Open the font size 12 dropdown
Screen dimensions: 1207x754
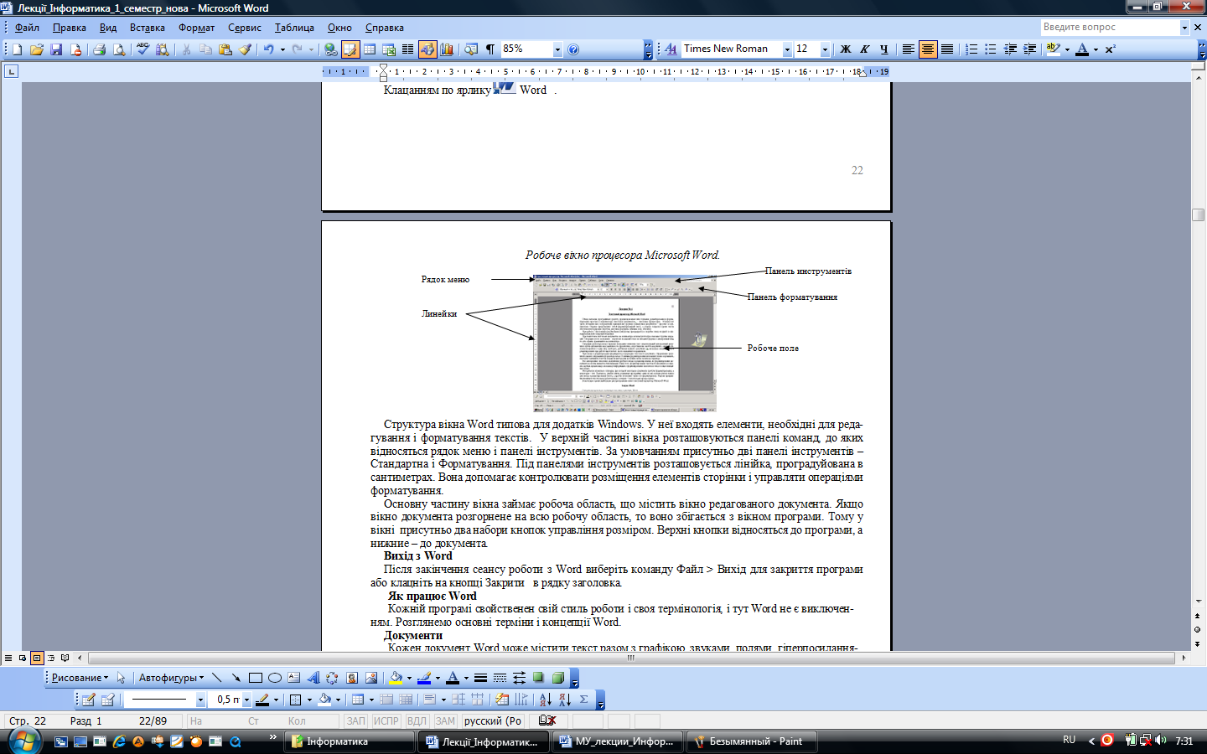pos(825,49)
